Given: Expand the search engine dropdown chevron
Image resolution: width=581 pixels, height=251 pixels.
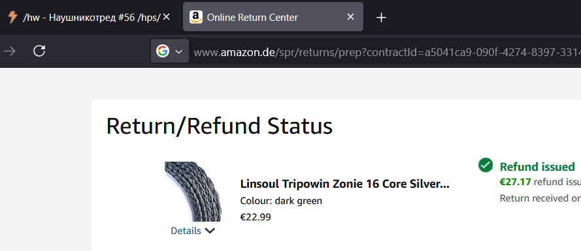Looking at the screenshot, I should pos(178,52).
